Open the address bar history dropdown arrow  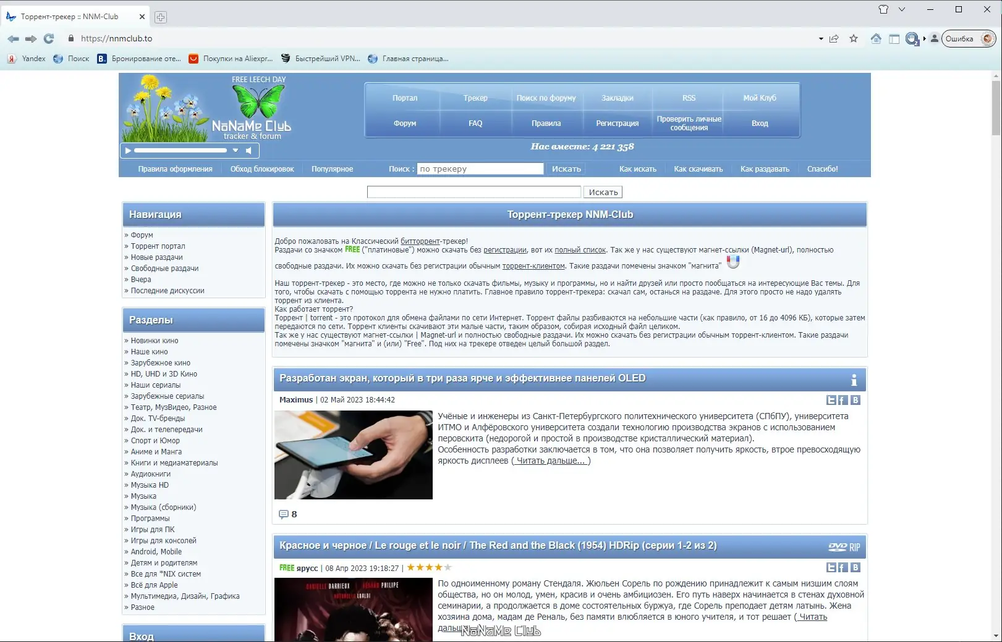point(821,39)
